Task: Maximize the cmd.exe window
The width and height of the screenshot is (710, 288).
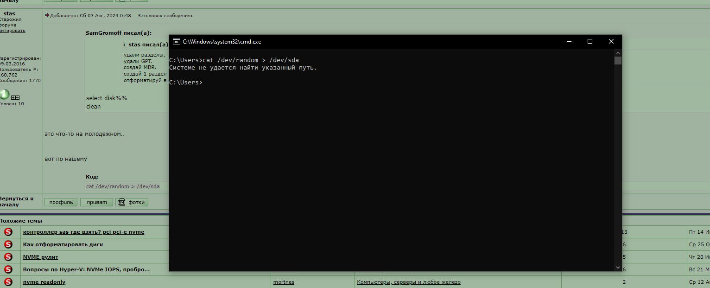Action: (590, 41)
